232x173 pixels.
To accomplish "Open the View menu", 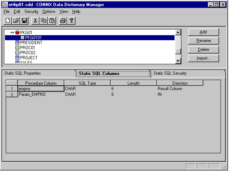I will pyautogui.click(x=64, y=11).
